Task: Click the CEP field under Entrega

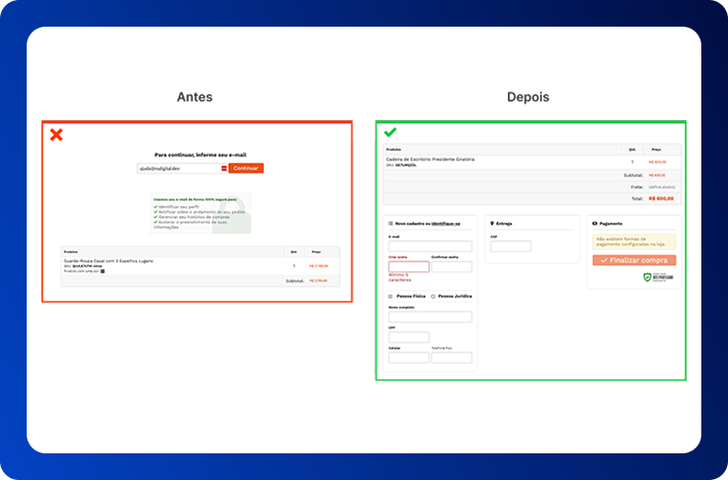Action: pos(511,247)
